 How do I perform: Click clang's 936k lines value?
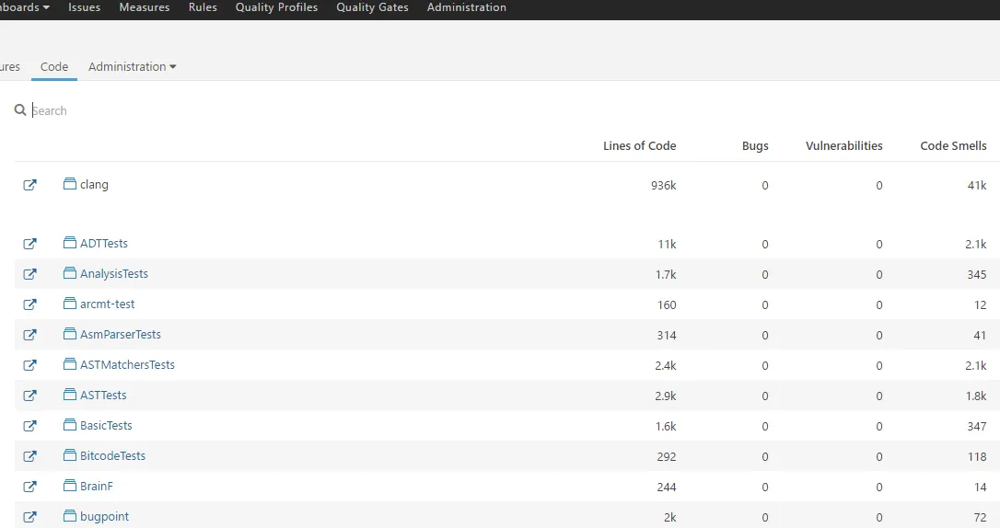(663, 185)
